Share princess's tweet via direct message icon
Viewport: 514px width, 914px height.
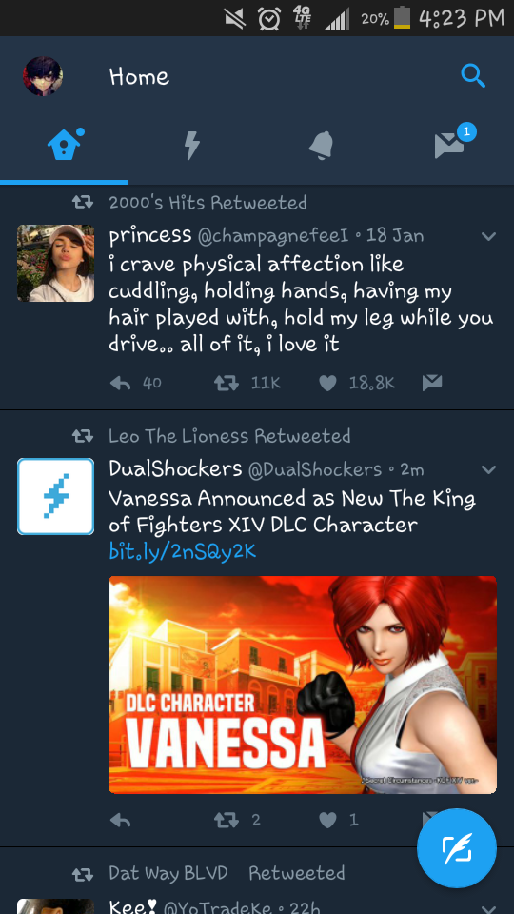(432, 383)
